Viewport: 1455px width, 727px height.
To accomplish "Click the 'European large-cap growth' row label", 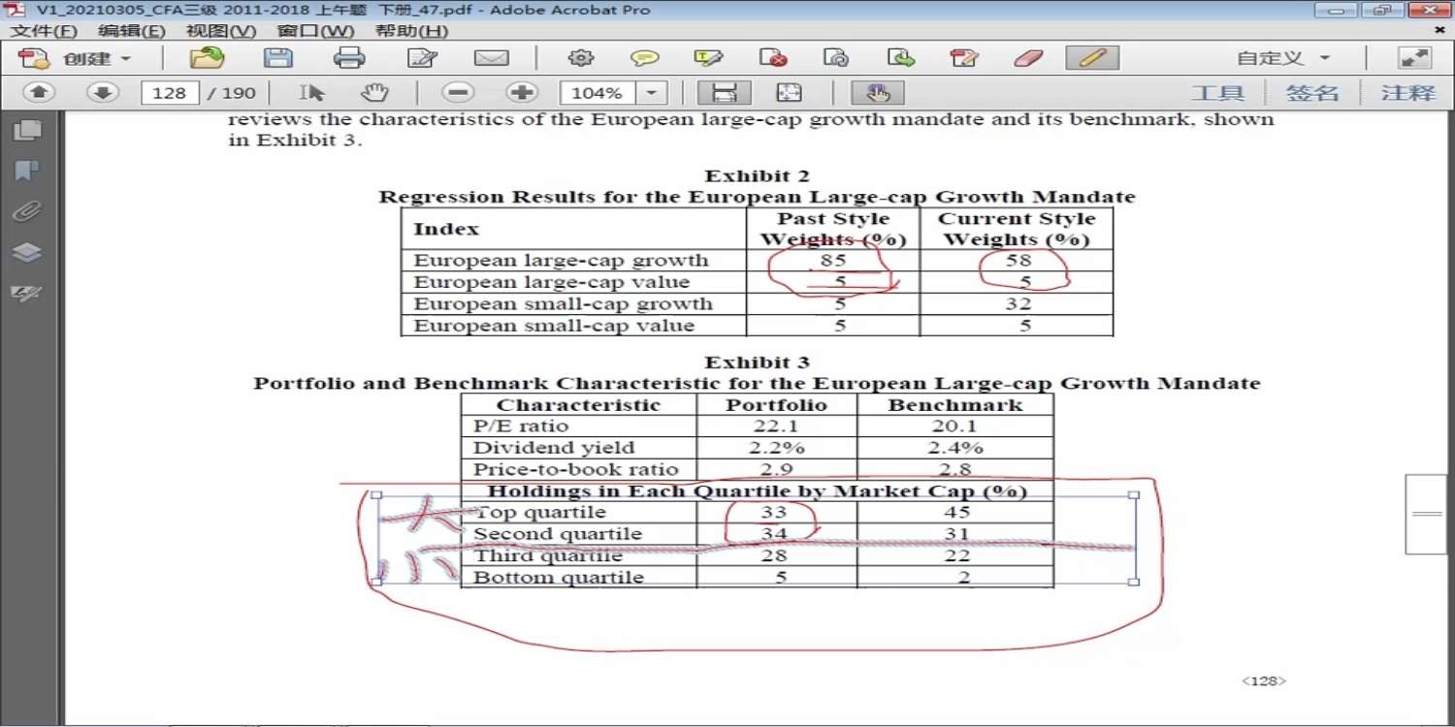I will click(561, 261).
